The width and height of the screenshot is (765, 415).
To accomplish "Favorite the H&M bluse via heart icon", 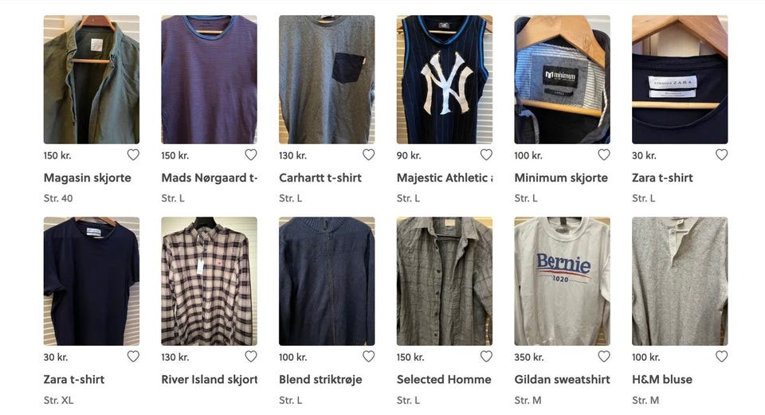I will coord(721,357).
